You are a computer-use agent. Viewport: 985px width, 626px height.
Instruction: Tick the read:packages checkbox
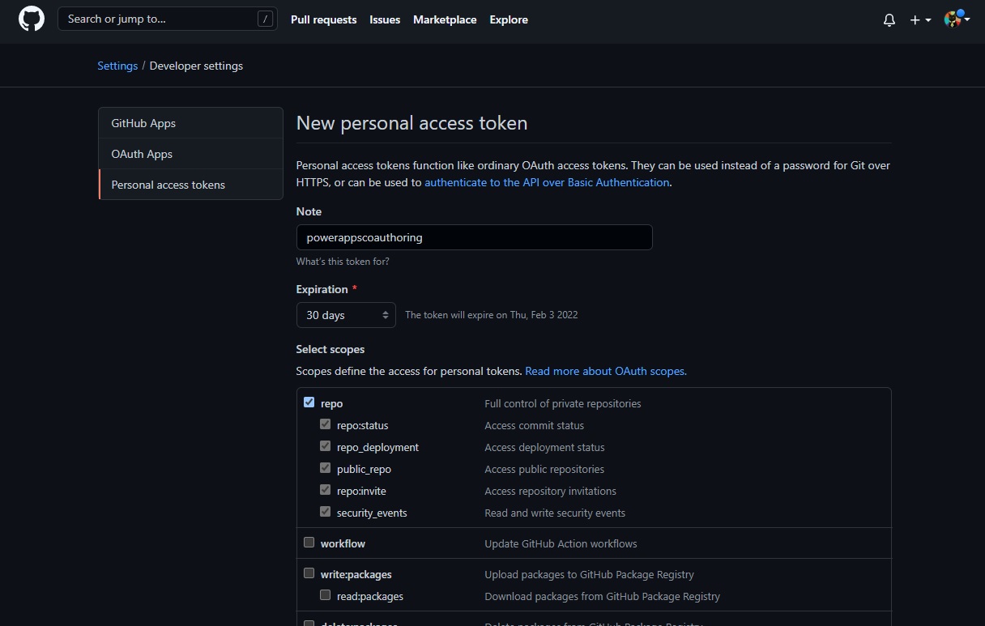tap(326, 595)
